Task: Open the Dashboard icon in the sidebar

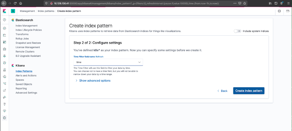Action: pyautogui.click(x=5, y=42)
